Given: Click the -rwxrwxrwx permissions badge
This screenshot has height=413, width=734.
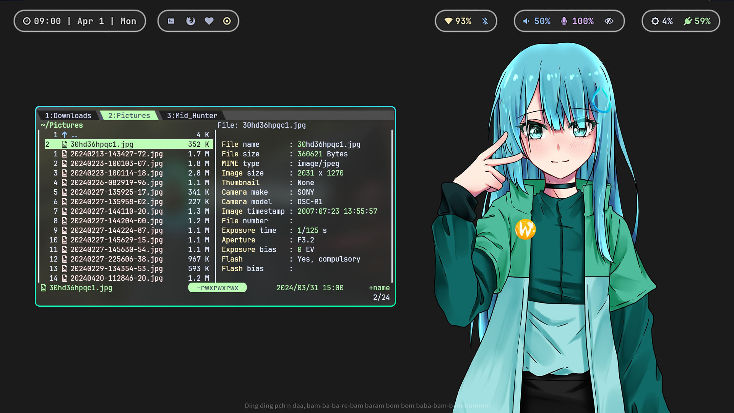Looking at the screenshot, I should (x=217, y=288).
